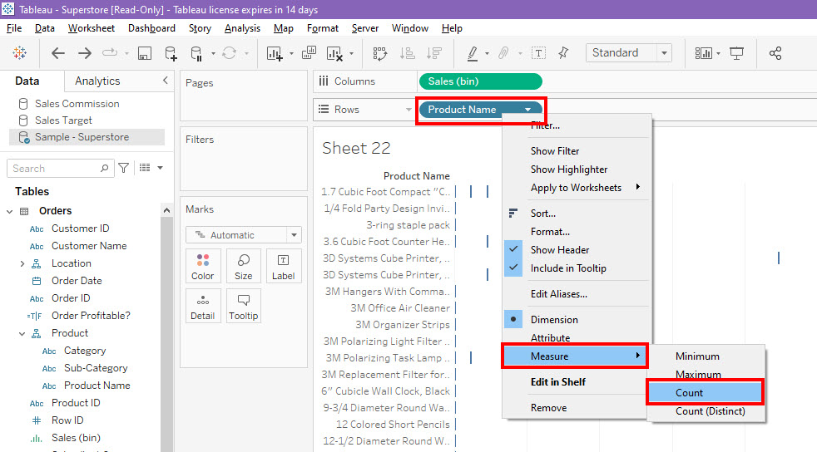Click the New Data Source icon
Screen dimensions: 817x452
(171, 53)
